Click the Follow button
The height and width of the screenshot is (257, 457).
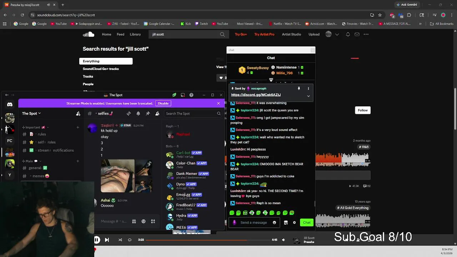click(x=363, y=110)
